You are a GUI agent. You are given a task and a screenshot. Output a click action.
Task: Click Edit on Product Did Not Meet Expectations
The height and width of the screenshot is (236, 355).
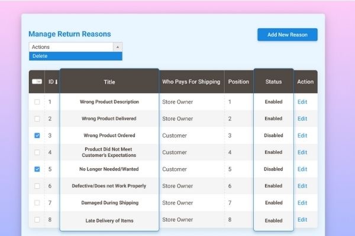click(302, 152)
